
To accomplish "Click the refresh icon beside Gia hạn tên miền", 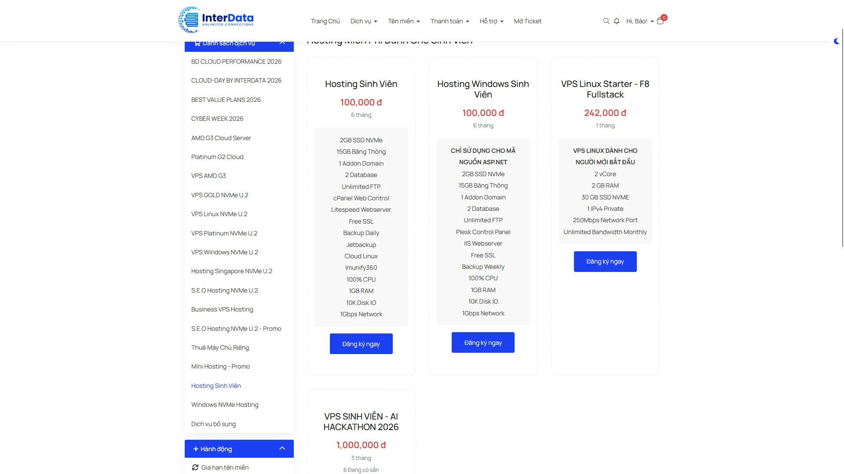I will pyautogui.click(x=195, y=467).
